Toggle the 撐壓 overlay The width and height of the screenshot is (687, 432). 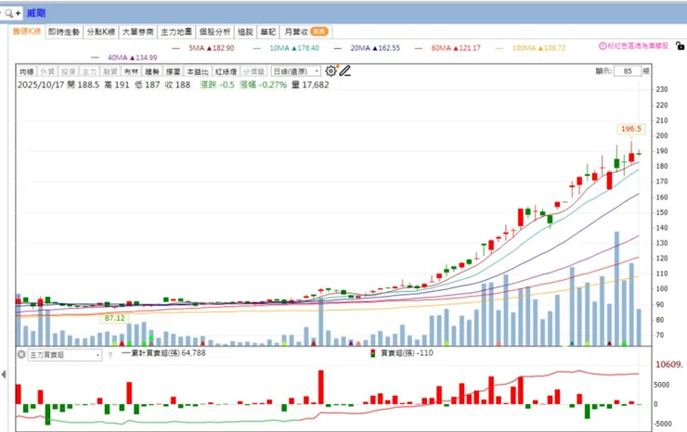click(x=173, y=71)
